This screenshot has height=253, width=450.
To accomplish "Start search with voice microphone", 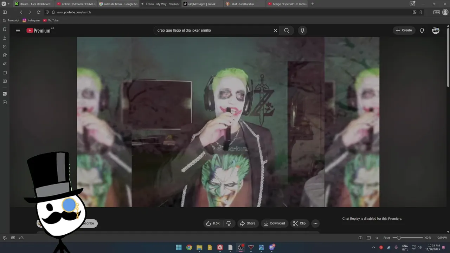I will coord(302,30).
